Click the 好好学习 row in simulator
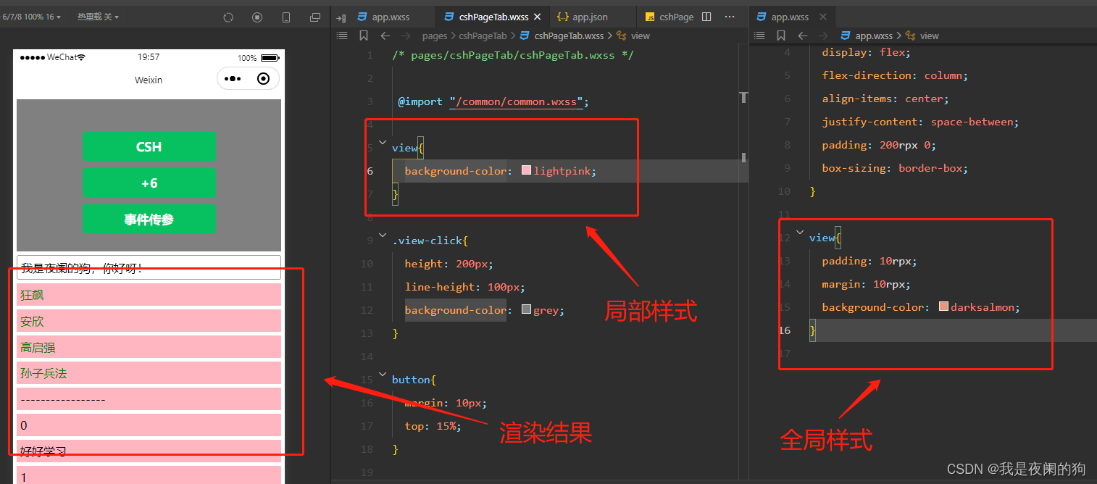Viewport: 1097px width, 484px height. click(149, 451)
